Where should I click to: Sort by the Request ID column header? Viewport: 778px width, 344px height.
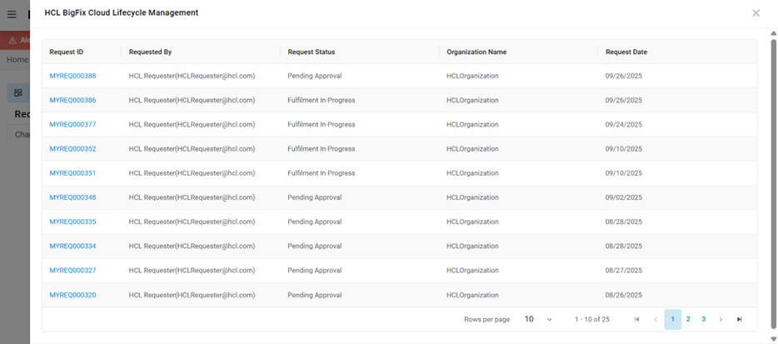(x=67, y=52)
